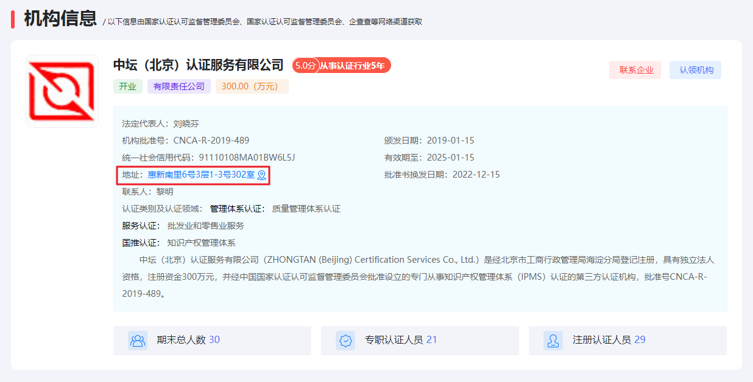Image resolution: width=753 pixels, height=382 pixels.
Task: Click the 期末总人数 count 30
Action: (x=214, y=340)
